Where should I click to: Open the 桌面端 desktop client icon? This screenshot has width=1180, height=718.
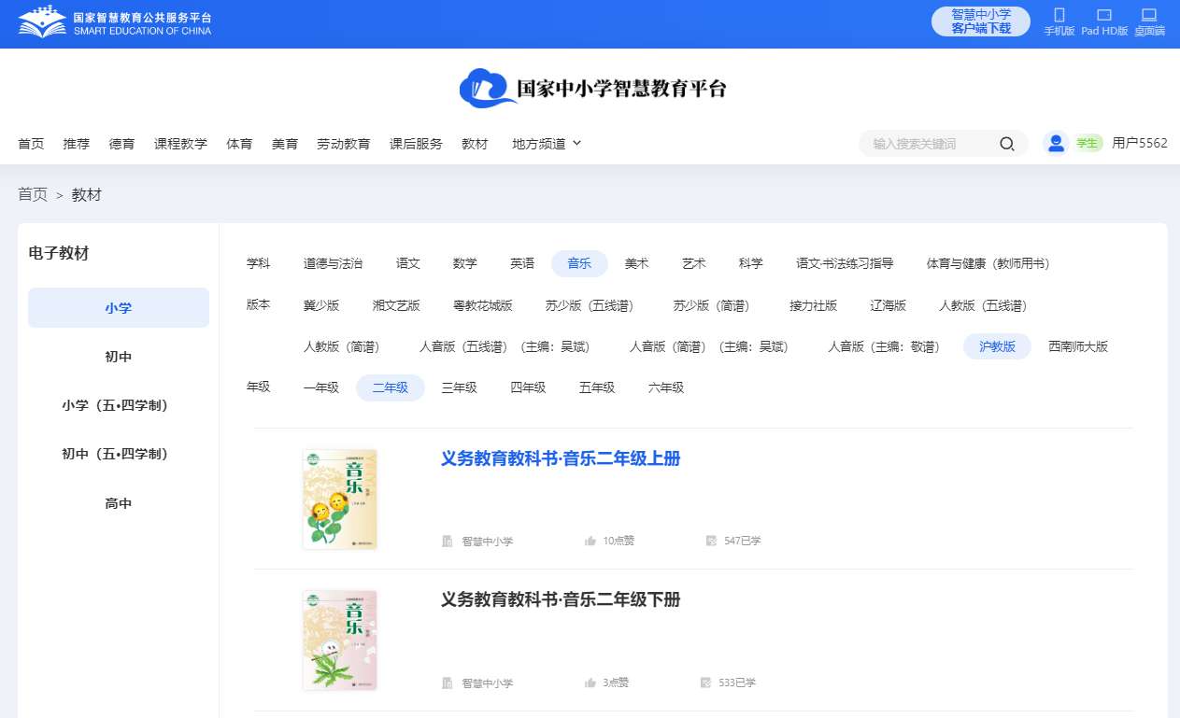coord(1149,15)
